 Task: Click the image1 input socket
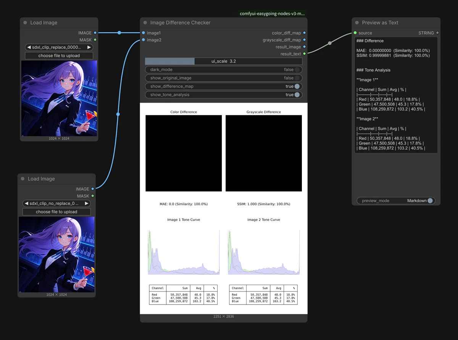[x=143, y=33]
